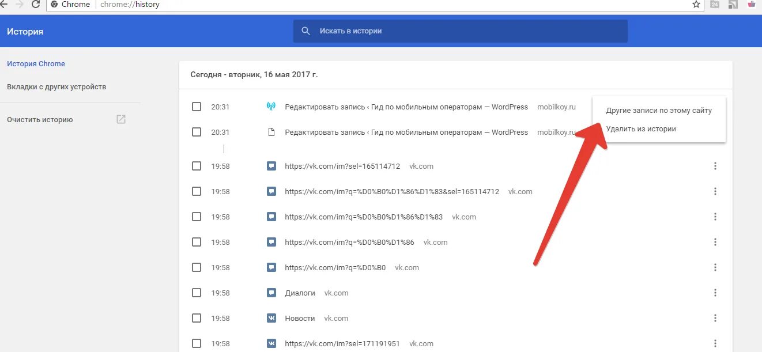Click the vk.com domain next to Новости
Viewport: 762px width, 352px height.
(337, 318)
